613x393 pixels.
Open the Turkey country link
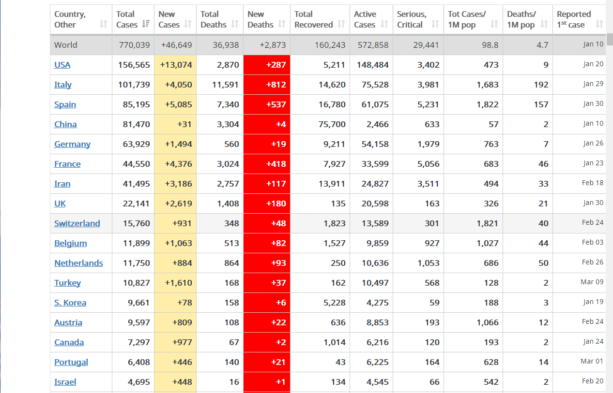tap(67, 283)
